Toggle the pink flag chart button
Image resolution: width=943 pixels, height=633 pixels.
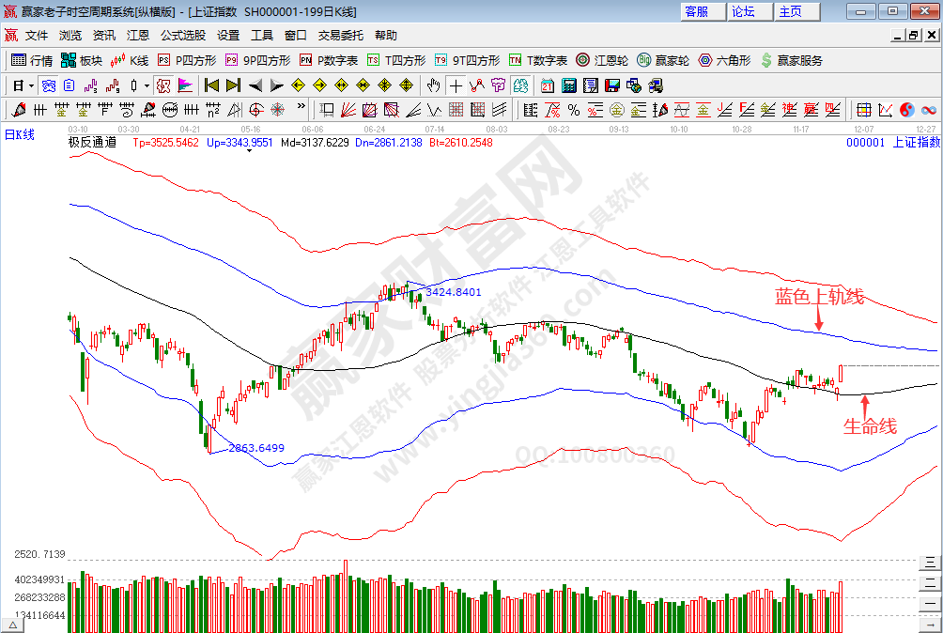point(185,85)
